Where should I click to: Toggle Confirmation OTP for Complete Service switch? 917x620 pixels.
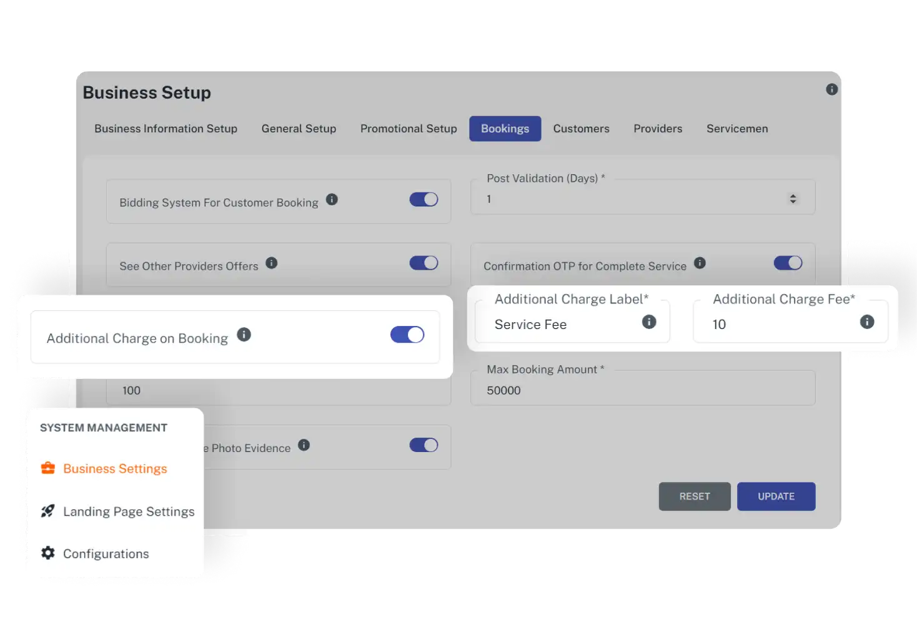tap(788, 263)
